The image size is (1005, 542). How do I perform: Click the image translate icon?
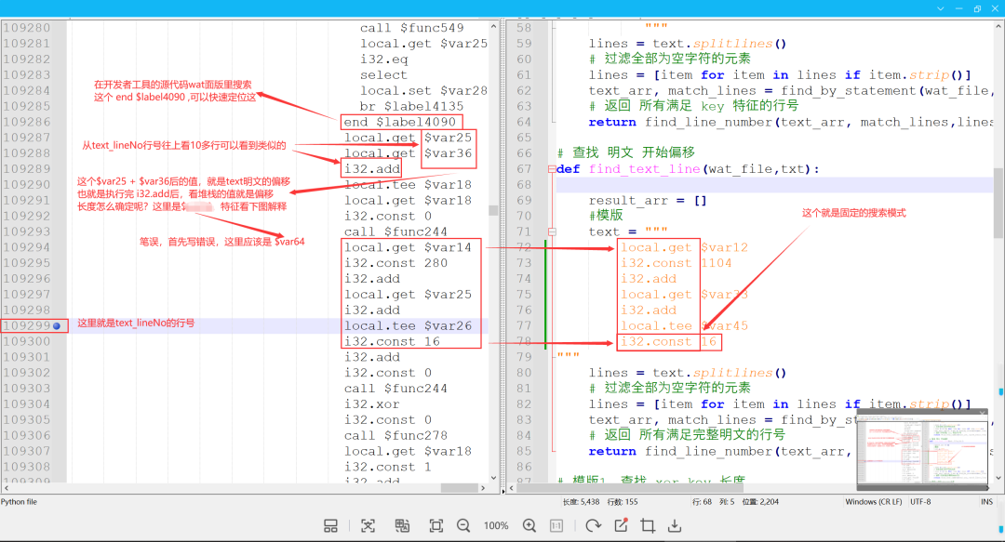(402, 526)
